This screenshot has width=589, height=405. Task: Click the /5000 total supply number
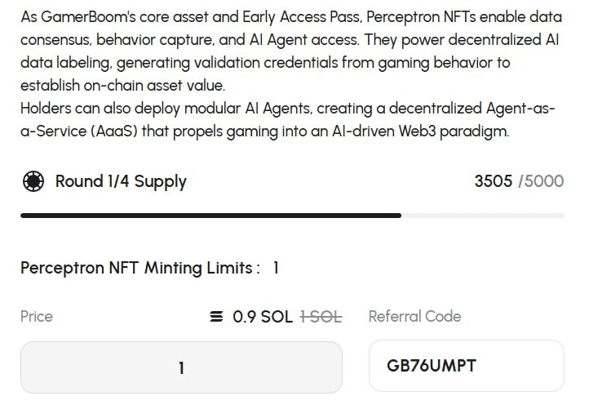(x=541, y=181)
